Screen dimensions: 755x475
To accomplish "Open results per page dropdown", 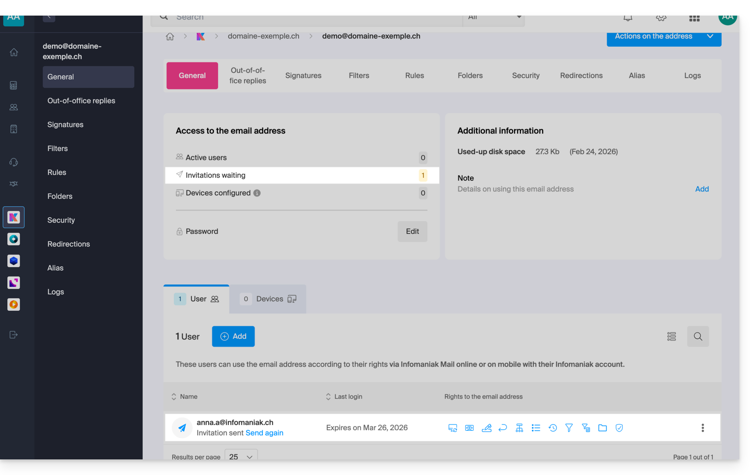I will pyautogui.click(x=241, y=457).
